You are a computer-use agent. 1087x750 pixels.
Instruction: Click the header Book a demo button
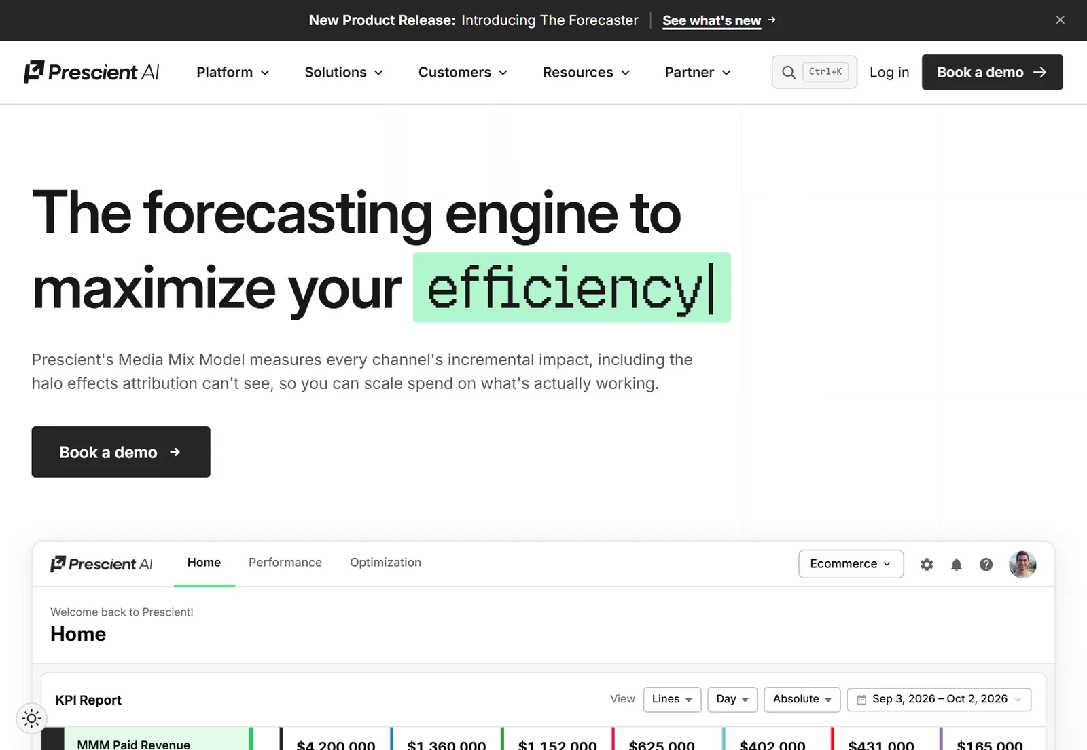(992, 72)
